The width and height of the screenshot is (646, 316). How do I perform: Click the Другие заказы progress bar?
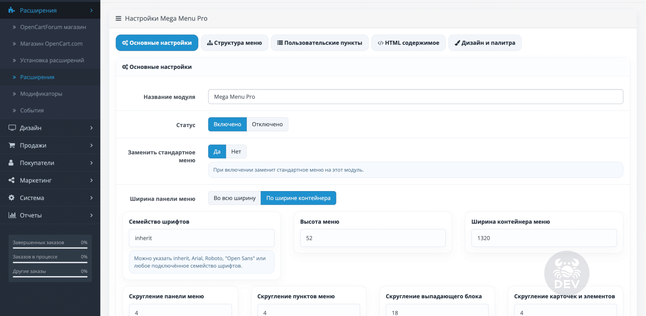point(50,277)
